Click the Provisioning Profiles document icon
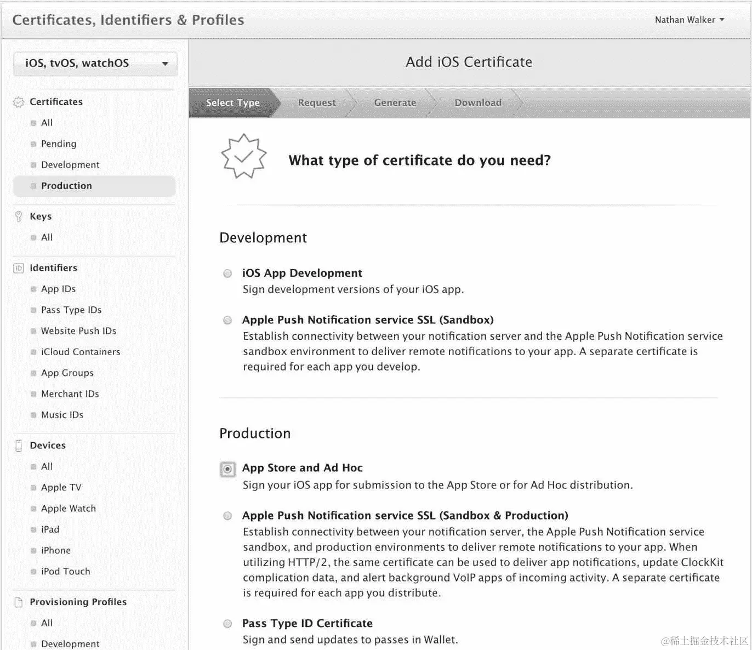752x650 pixels. click(x=19, y=602)
